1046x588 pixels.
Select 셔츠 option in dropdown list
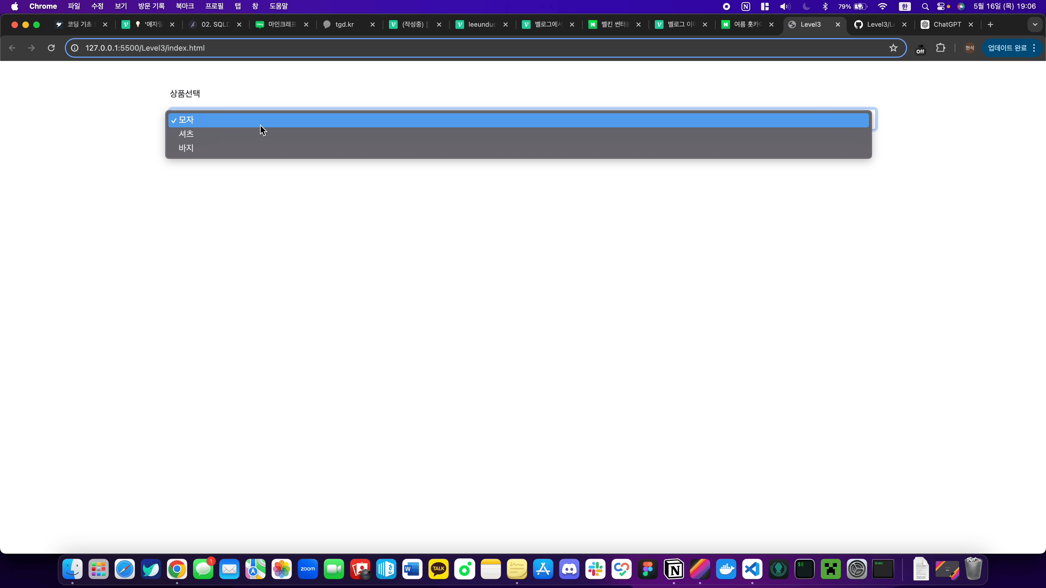(186, 134)
